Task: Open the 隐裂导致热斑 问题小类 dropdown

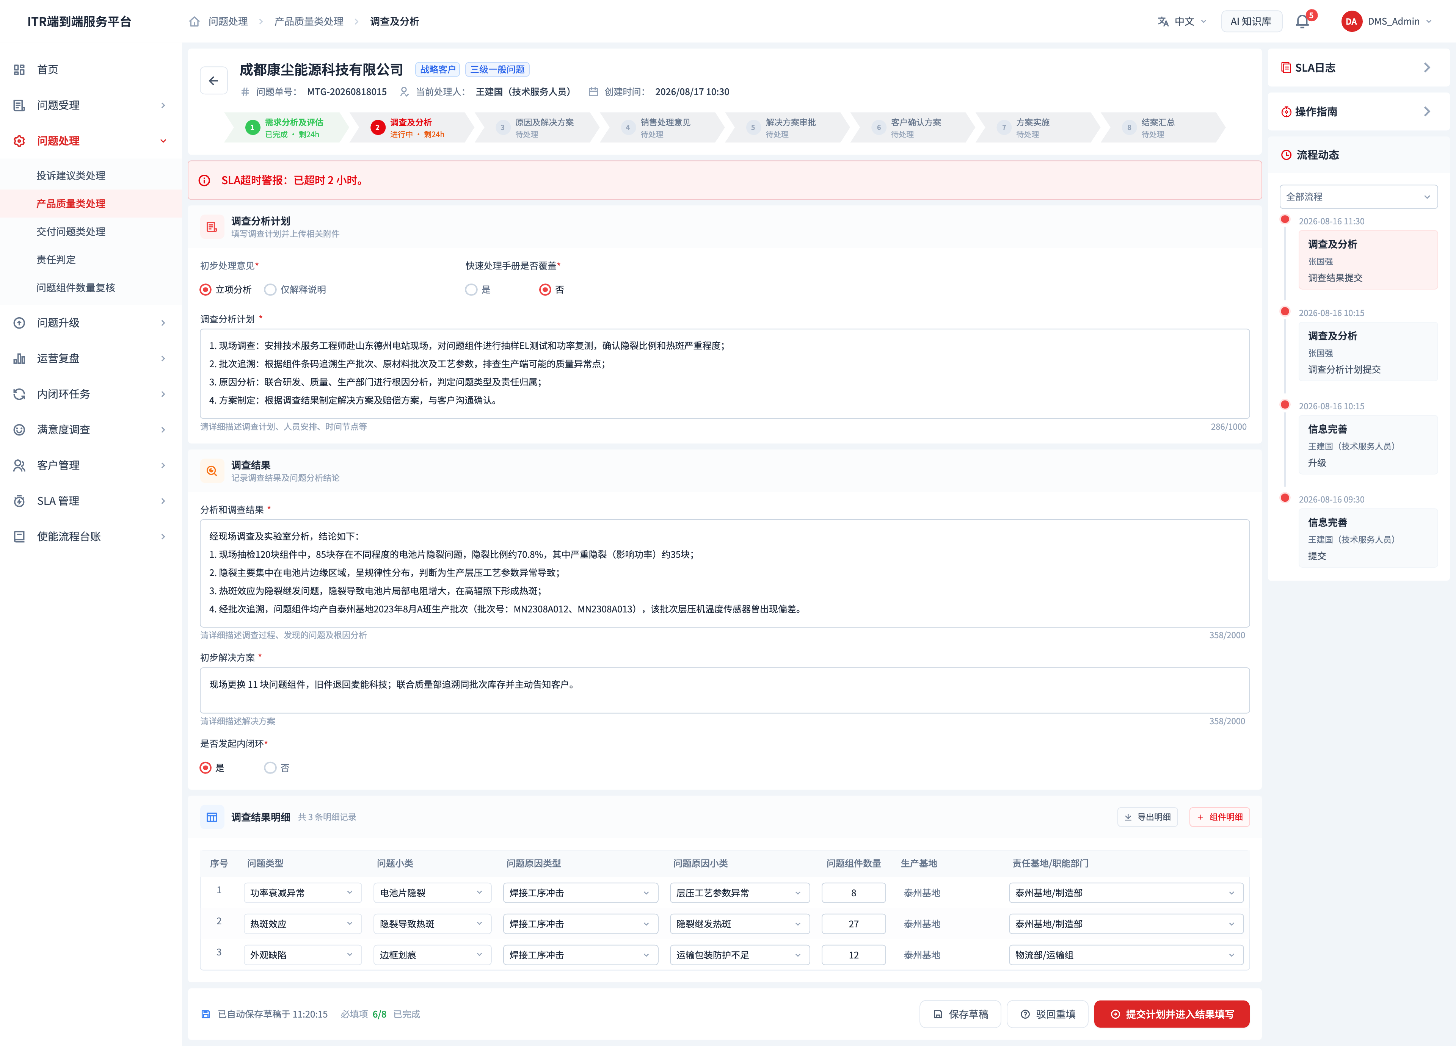Action: point(432,924)
